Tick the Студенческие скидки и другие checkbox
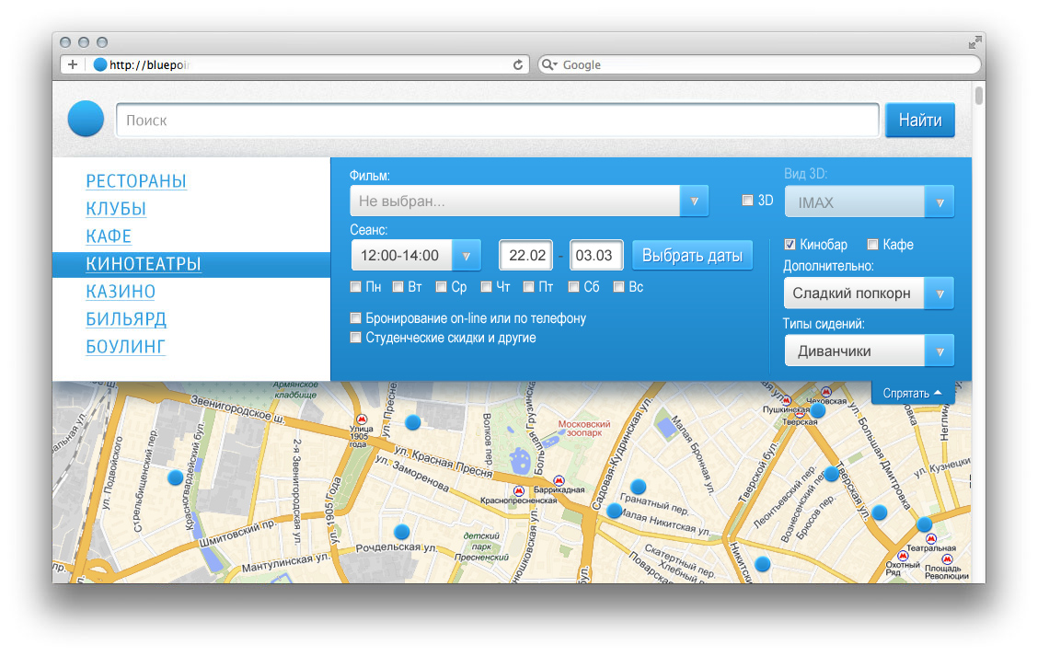The image size is (1049, 656). [356, 338]
